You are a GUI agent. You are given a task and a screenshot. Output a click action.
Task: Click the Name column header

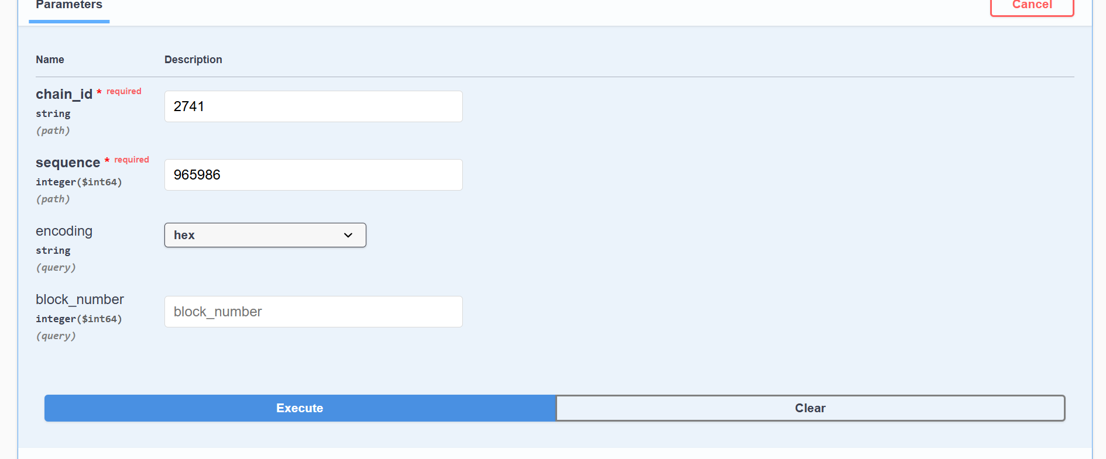[x=50, y=60]
